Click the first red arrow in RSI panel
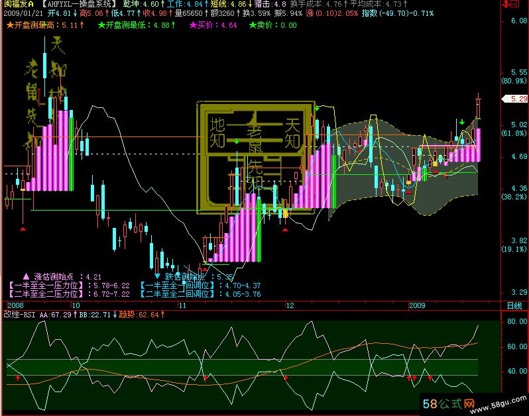529x416 pixels. [19, 378]
